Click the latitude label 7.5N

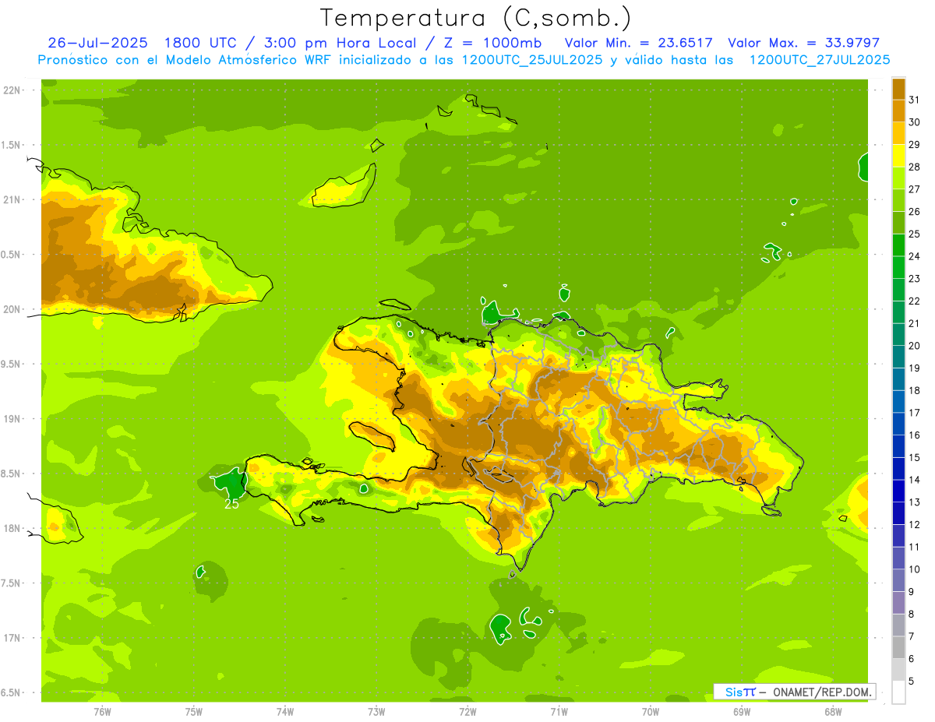pos(12,583)
